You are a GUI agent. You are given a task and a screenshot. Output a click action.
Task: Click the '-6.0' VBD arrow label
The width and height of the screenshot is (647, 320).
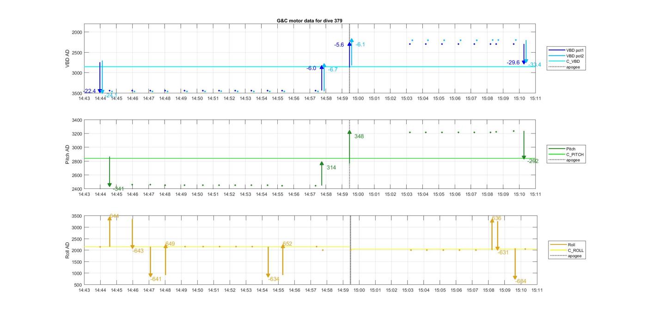(311, 68)
